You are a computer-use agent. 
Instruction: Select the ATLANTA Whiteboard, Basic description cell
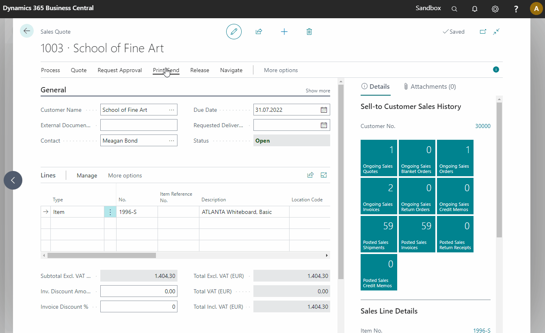[x=244, y=212]
